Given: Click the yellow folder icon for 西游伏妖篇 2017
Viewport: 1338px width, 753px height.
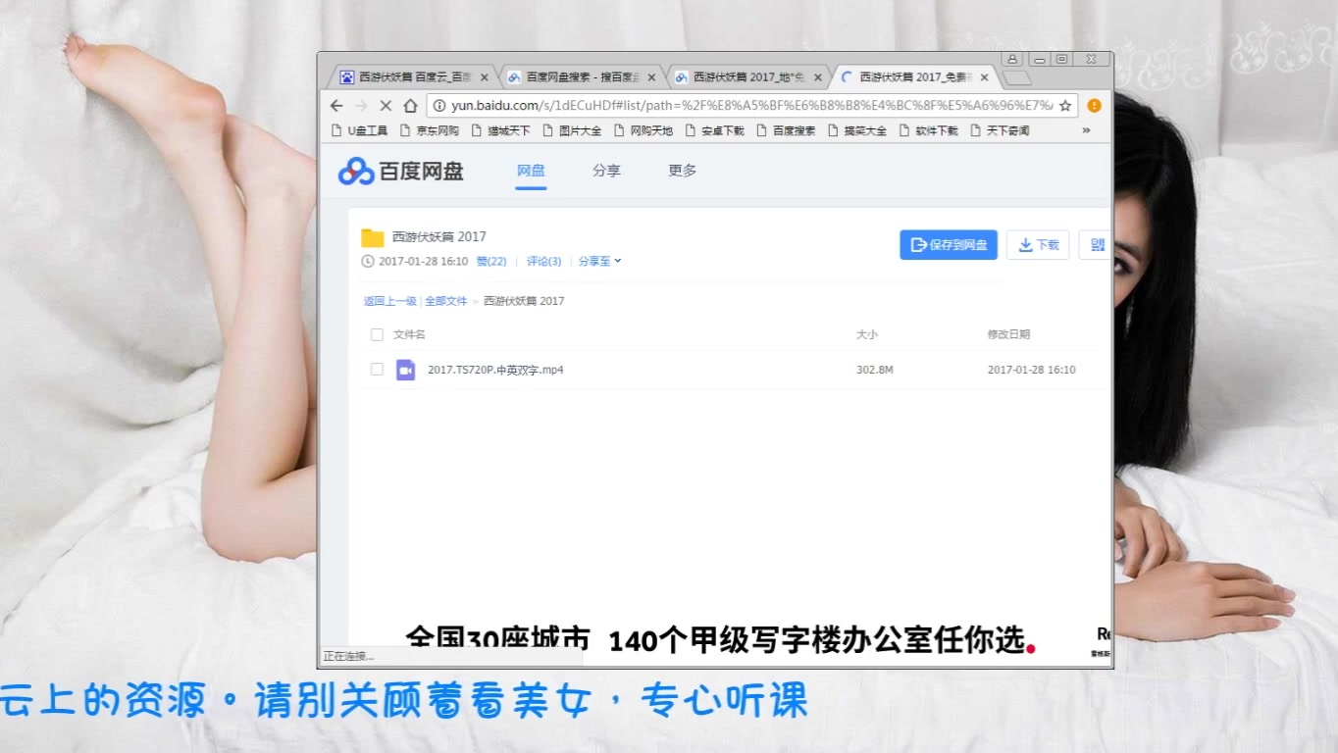Looking at the screenshot, I should click(x=372, y=237).
